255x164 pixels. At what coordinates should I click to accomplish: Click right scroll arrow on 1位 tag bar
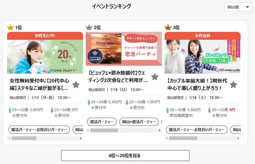81,138
